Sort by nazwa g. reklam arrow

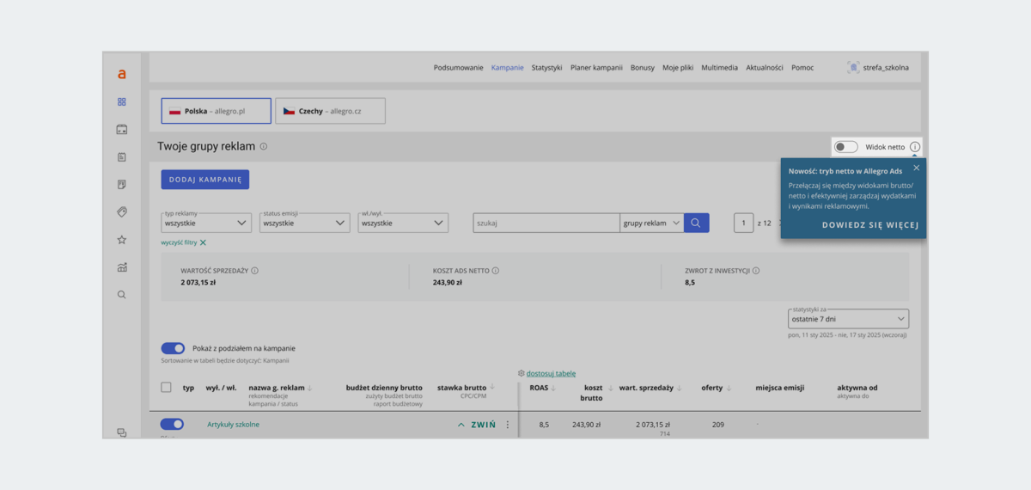click(x=309, y=388)
